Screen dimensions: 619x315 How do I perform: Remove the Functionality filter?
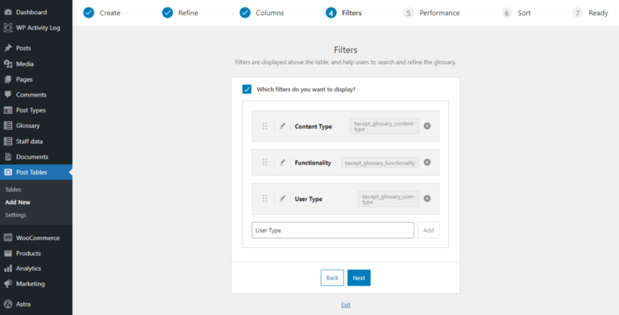427,162
